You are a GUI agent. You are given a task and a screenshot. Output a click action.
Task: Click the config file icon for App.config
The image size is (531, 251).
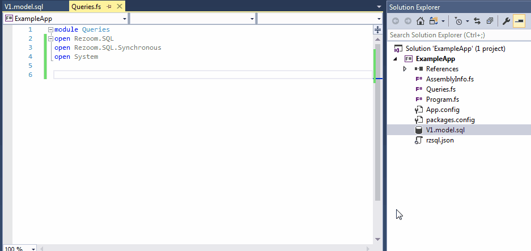[419, 110]
